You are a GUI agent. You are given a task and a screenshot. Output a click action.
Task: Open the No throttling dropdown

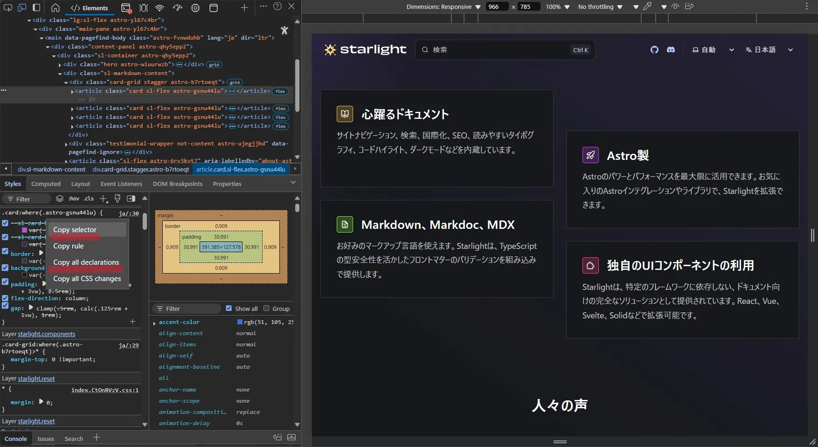(x=600, y=7)
